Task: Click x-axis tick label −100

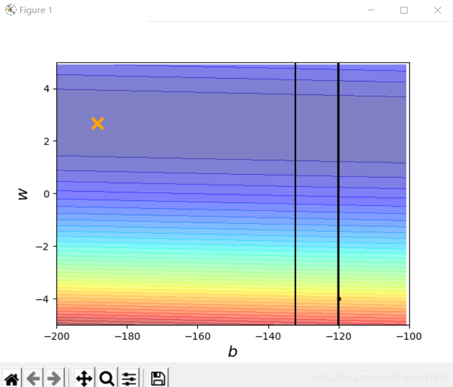Action: pyautogui.click(x=409, y=336)
